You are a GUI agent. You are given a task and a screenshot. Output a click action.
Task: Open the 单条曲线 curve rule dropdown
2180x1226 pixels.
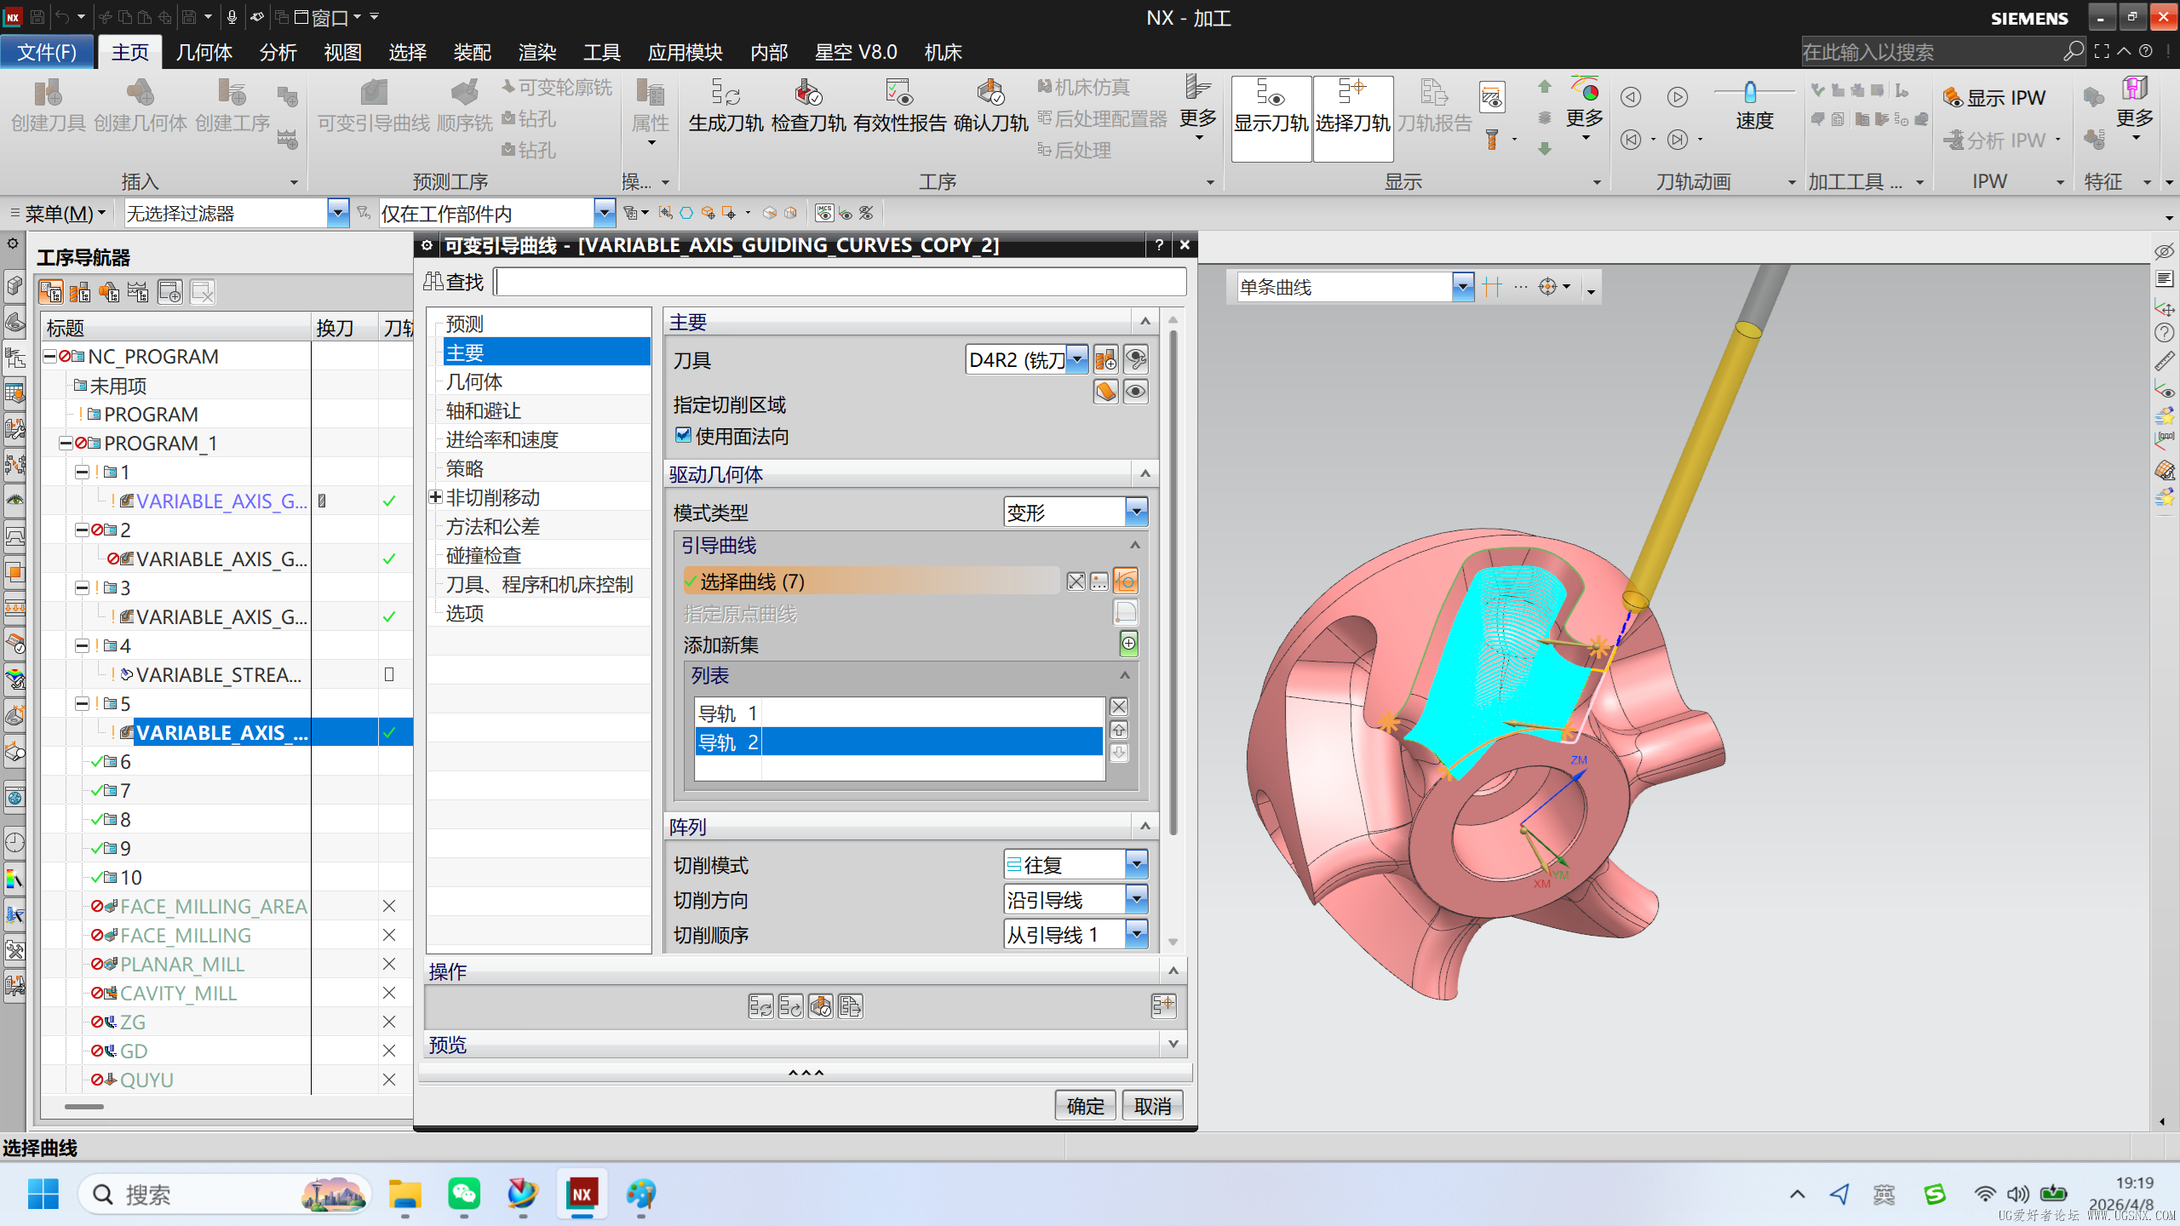pos(1462,287)
